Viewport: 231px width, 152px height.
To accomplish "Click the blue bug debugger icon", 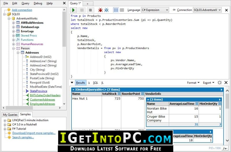I will click(106, 10).
